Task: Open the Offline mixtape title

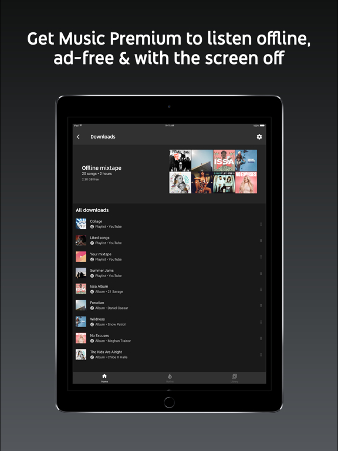Action: [102, 168]
